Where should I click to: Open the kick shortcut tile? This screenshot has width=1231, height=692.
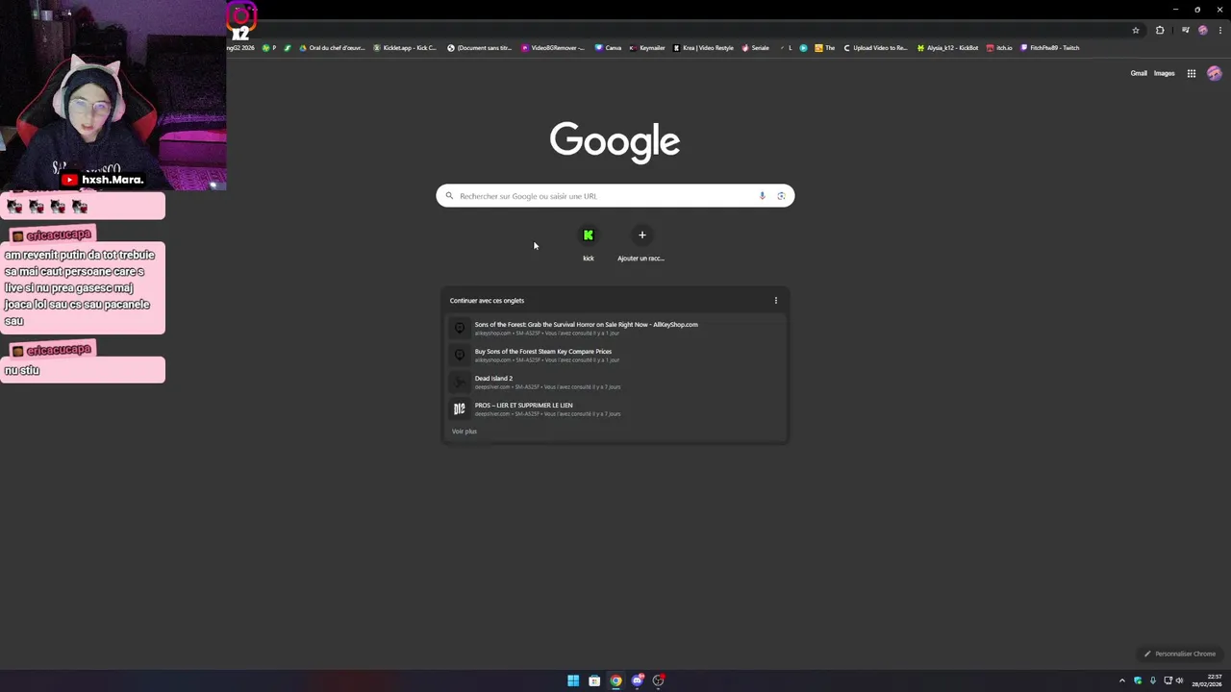click(589, 243)
